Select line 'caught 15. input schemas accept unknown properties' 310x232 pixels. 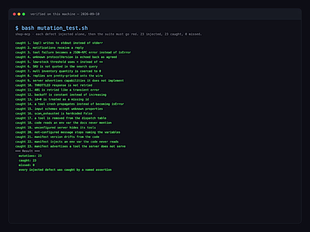[x=59, y=109]
